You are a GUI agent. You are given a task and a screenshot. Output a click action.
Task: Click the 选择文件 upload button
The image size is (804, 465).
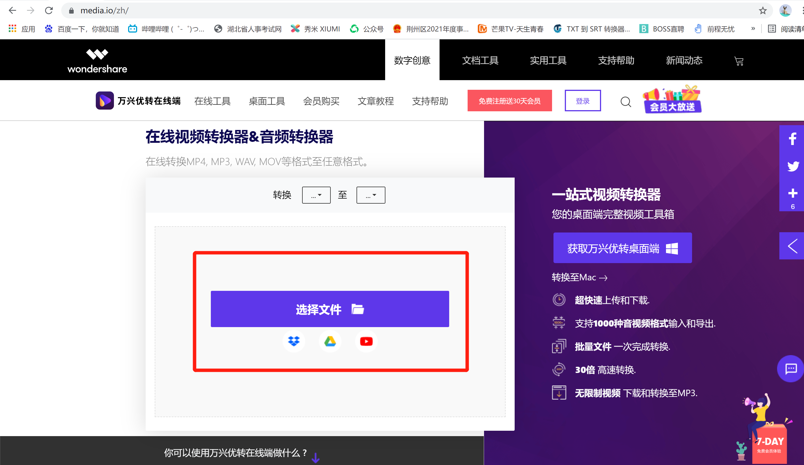coord(330,308)
